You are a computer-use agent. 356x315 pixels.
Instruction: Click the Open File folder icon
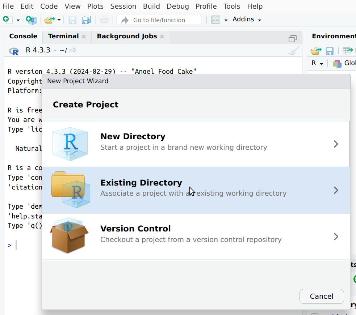[x=49, y=20]
